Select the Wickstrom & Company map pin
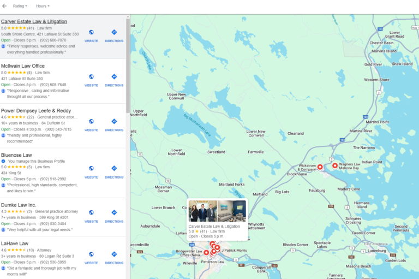The width and height of the screenshot is (419, 279). click(320, 167)
